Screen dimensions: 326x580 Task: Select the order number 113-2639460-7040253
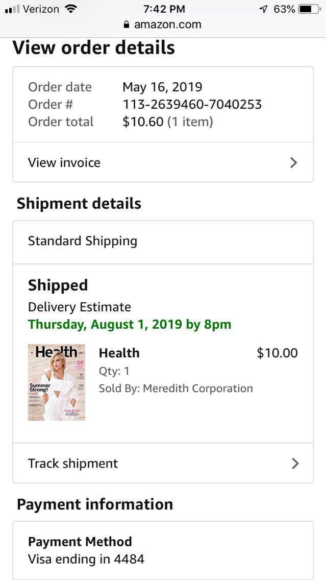tap(192, 105)
